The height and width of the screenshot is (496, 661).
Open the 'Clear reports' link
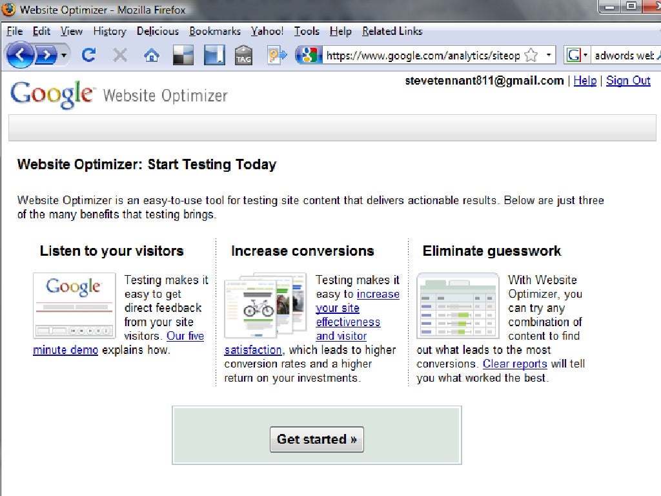[x=514, y=364]
